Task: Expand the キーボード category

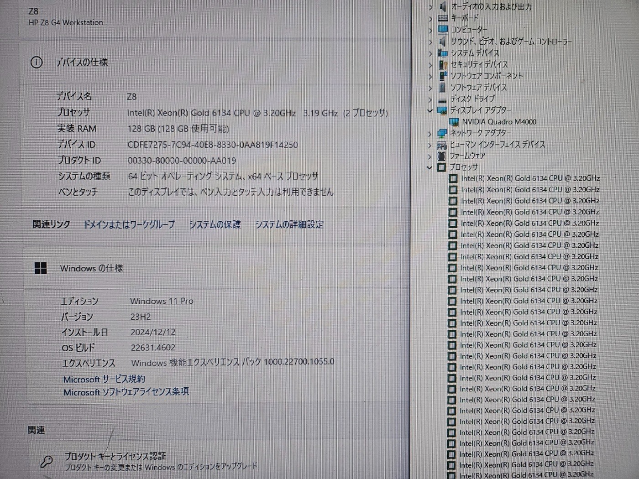Action: coord(430,19)
